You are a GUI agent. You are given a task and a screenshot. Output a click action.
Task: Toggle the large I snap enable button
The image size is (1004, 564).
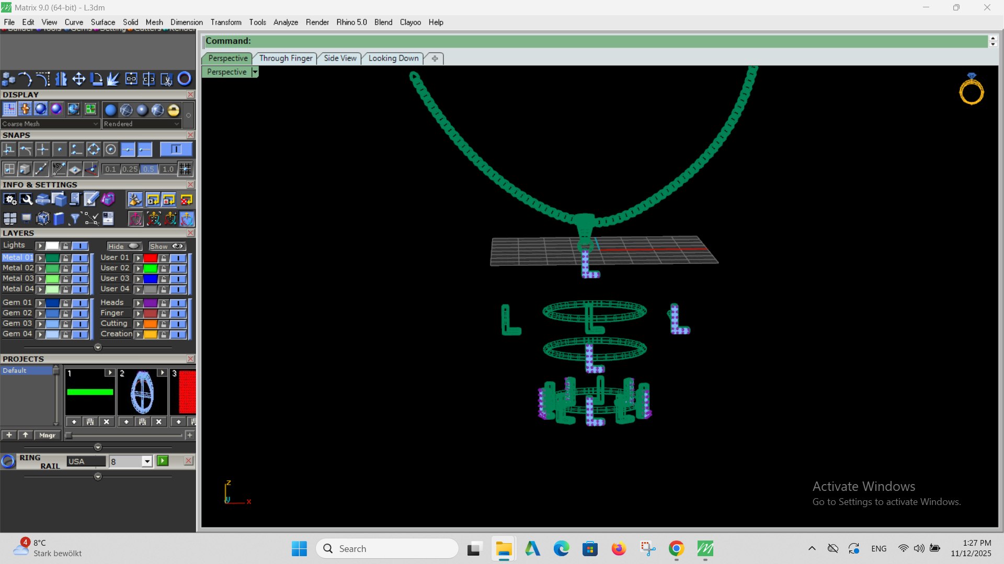coord(176,149)
